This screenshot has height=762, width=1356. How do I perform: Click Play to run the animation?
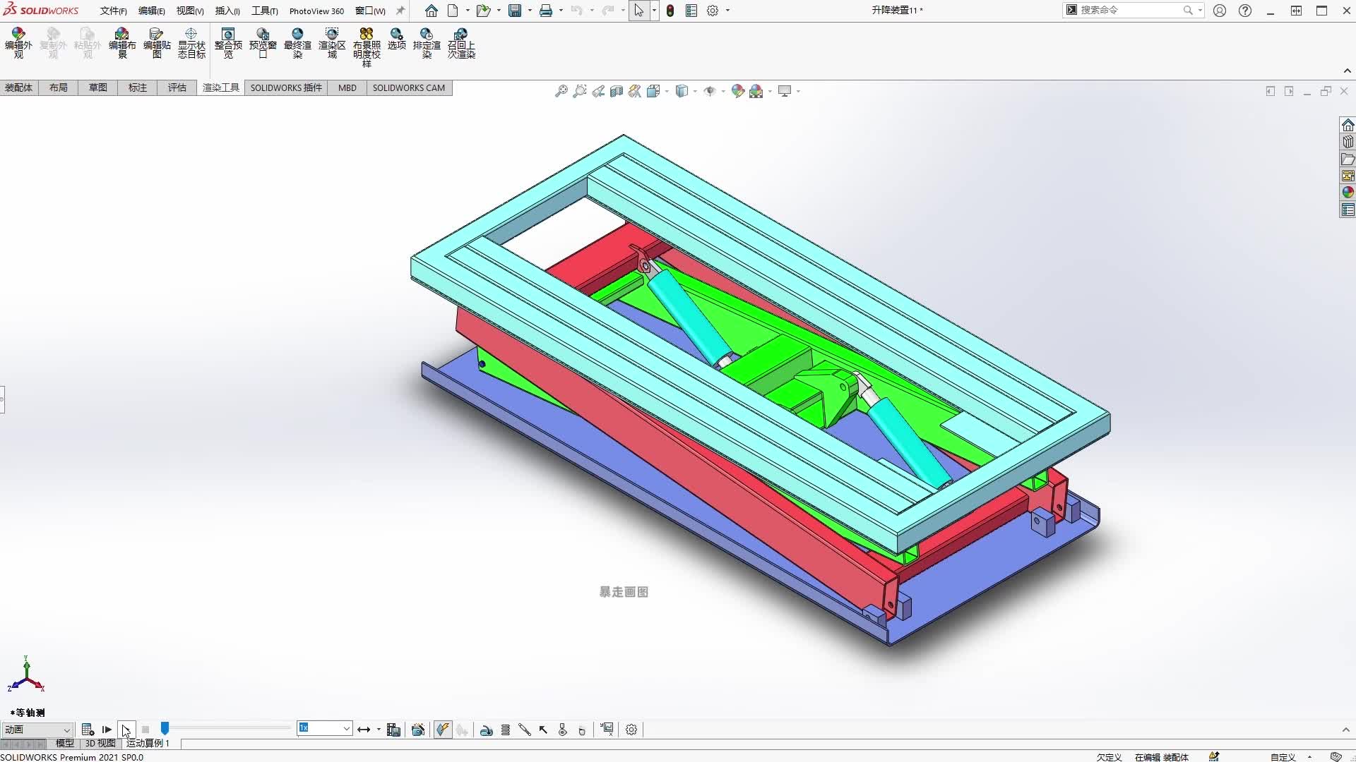[x=106, y=730]
